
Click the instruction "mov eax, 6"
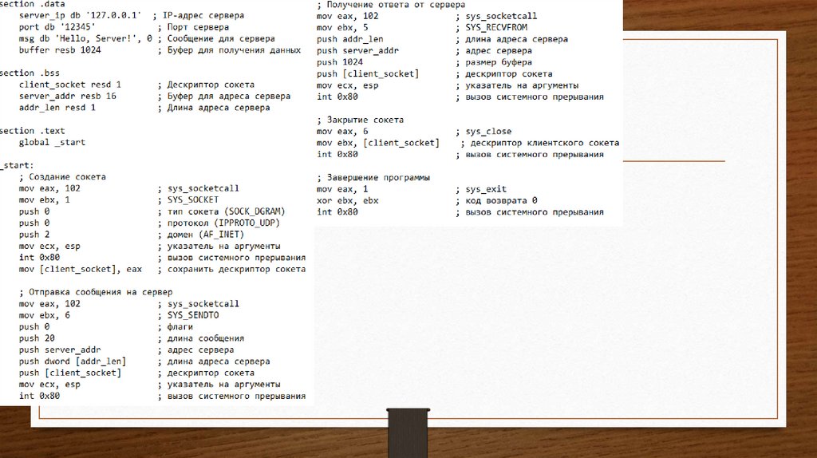342,132
